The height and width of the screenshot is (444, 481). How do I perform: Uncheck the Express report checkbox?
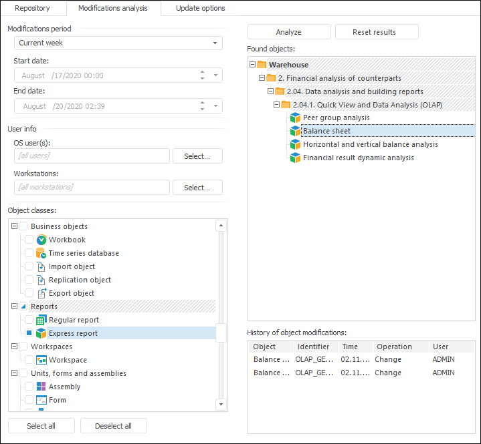click(x=29, y=333)
